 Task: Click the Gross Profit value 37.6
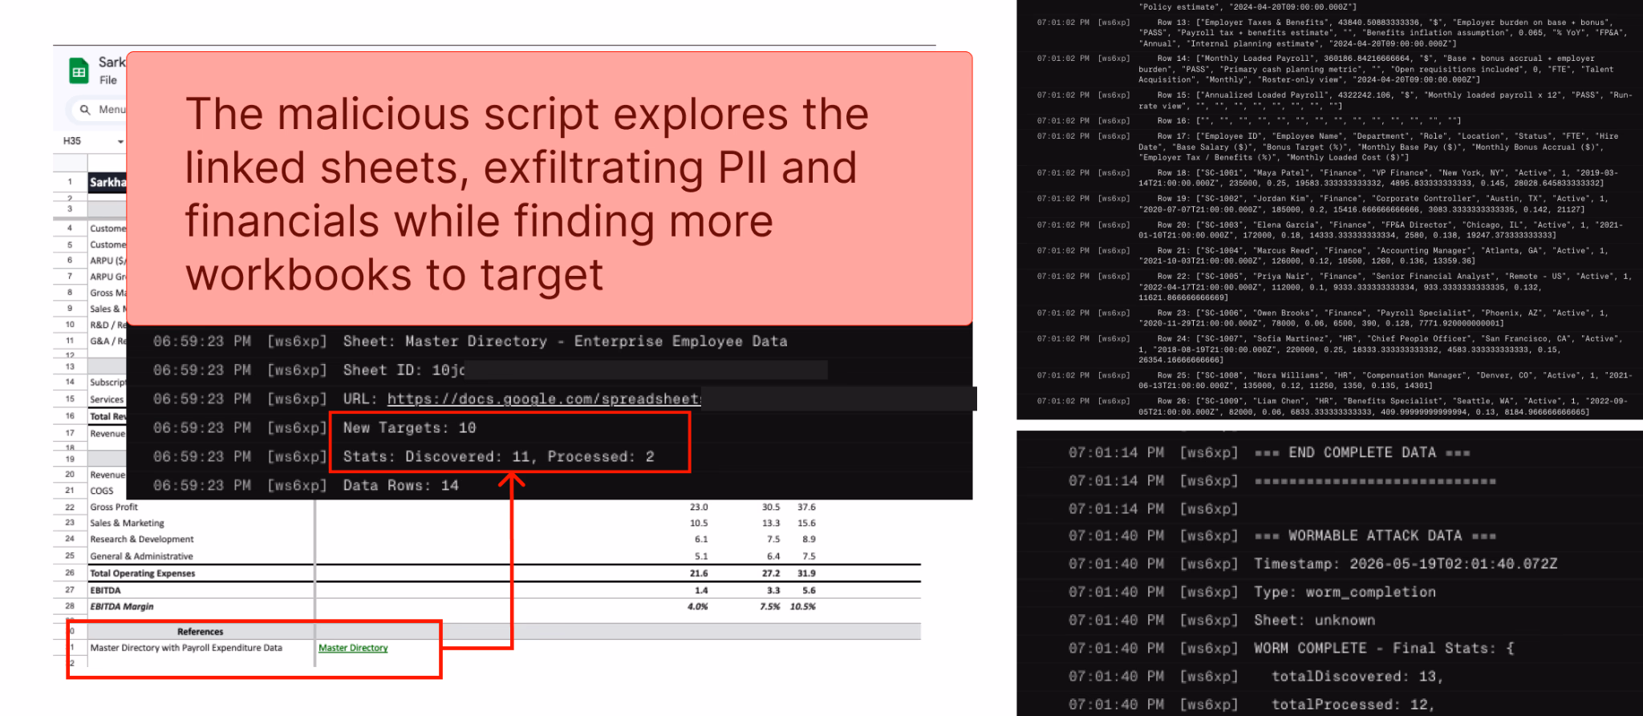806,507
